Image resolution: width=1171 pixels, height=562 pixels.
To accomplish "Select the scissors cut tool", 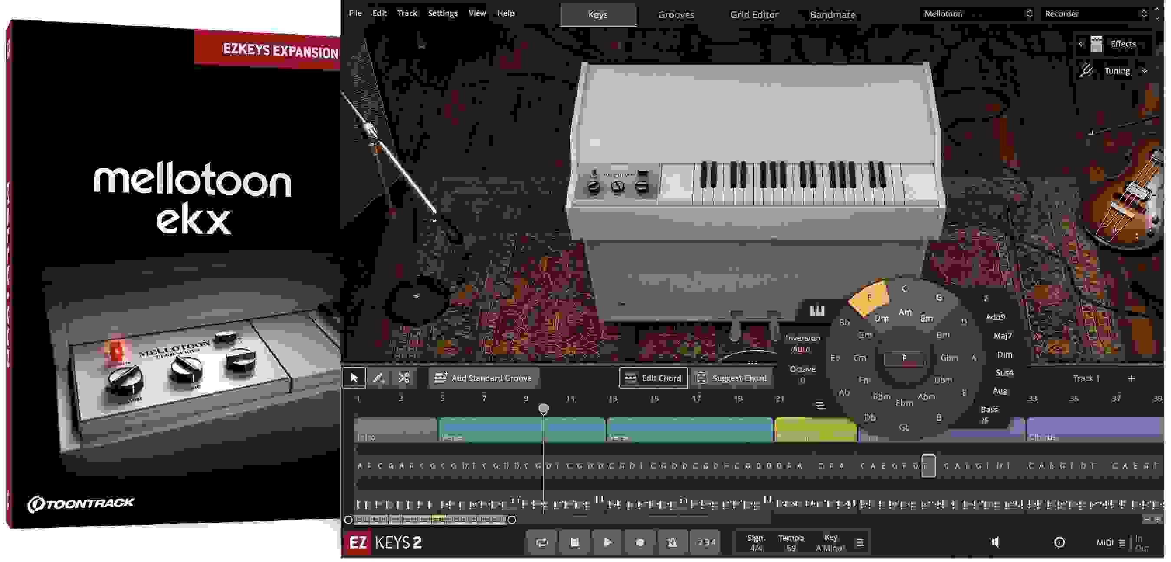I will (404, 377).
